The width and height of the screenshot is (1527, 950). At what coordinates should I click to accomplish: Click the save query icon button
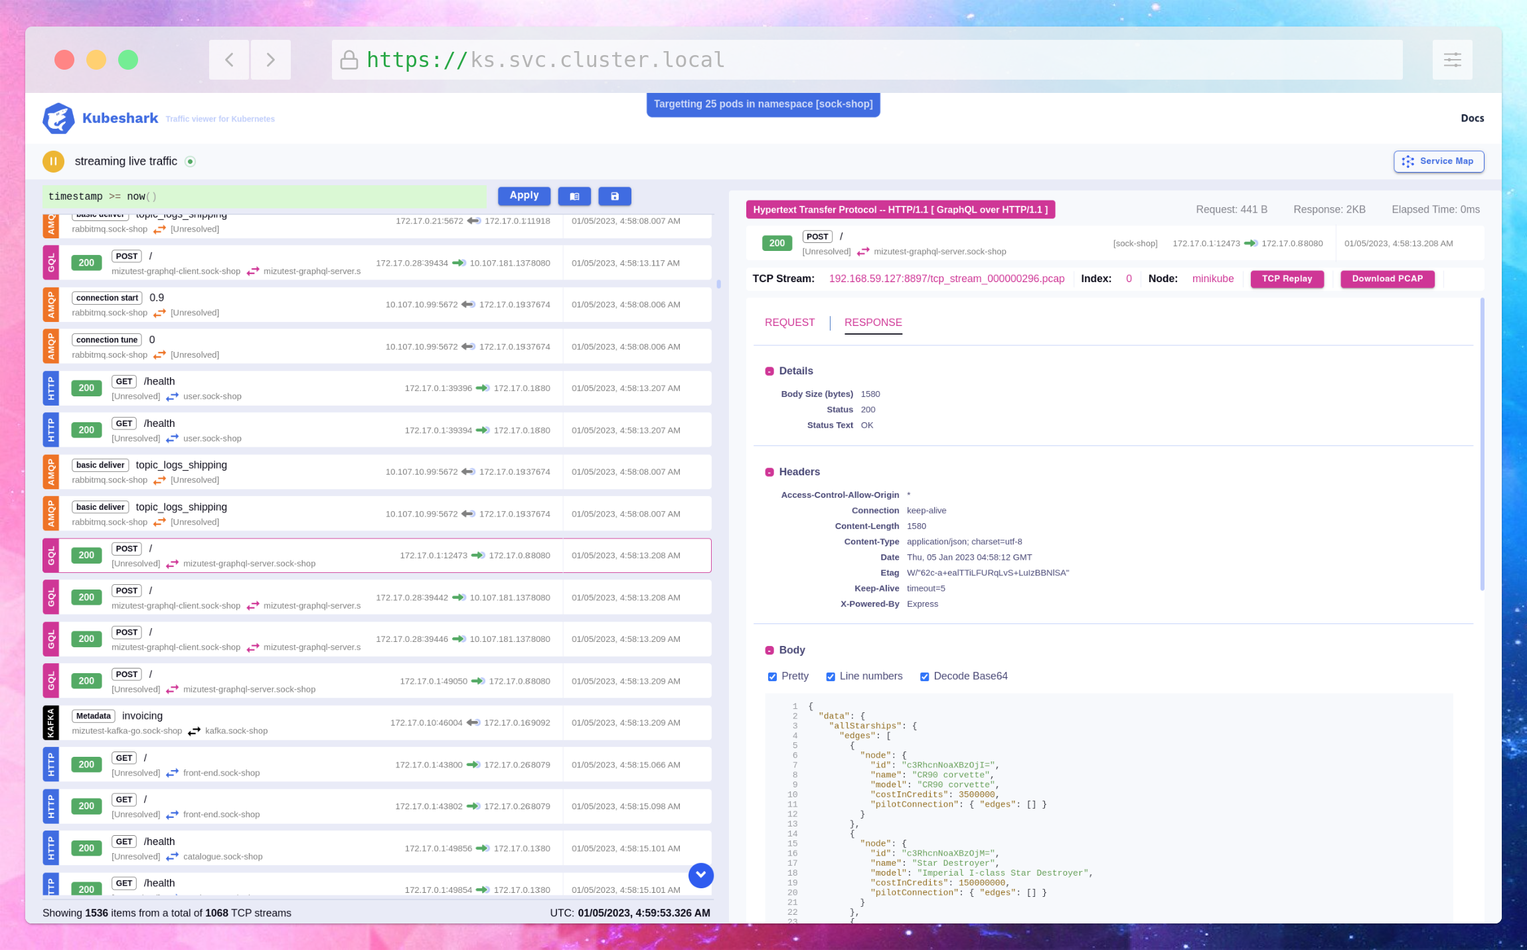[614, 196]
